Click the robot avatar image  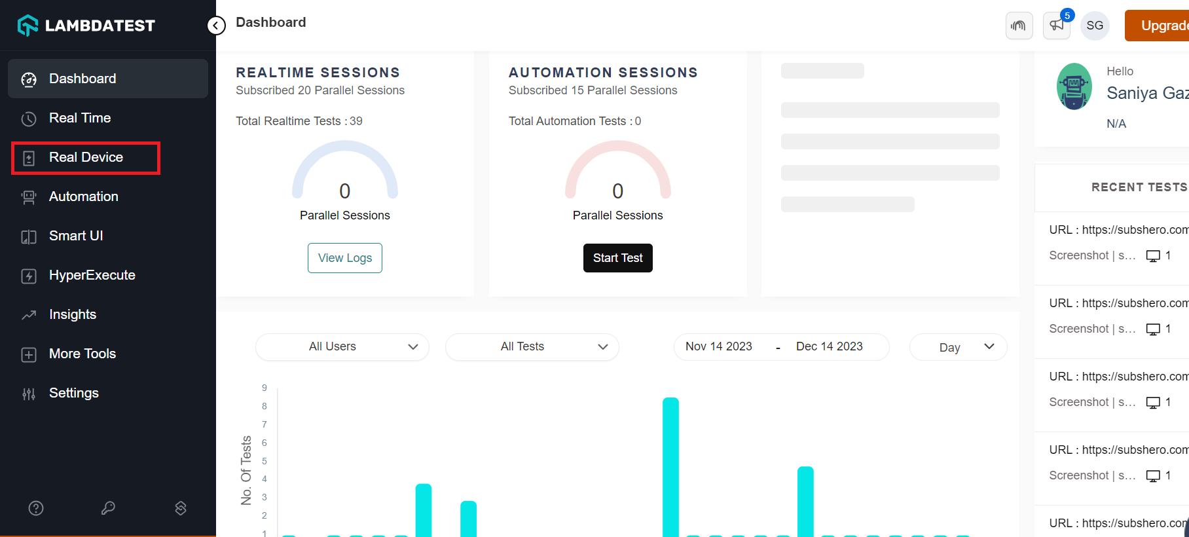pos(1074,86)
